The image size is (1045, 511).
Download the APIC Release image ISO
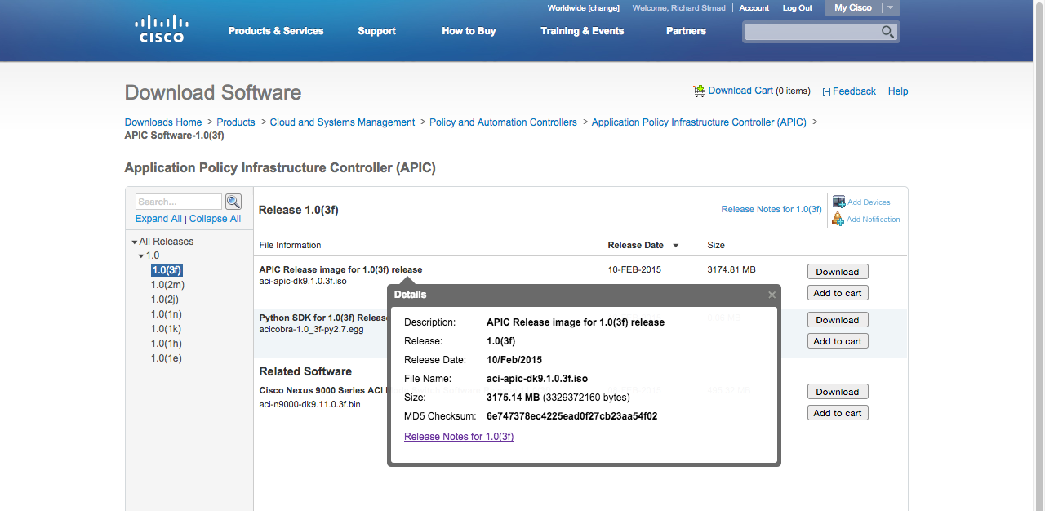pyautogui.click(x=838, y=272)
